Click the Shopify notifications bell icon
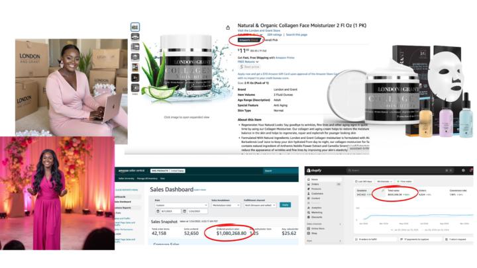 471,171
